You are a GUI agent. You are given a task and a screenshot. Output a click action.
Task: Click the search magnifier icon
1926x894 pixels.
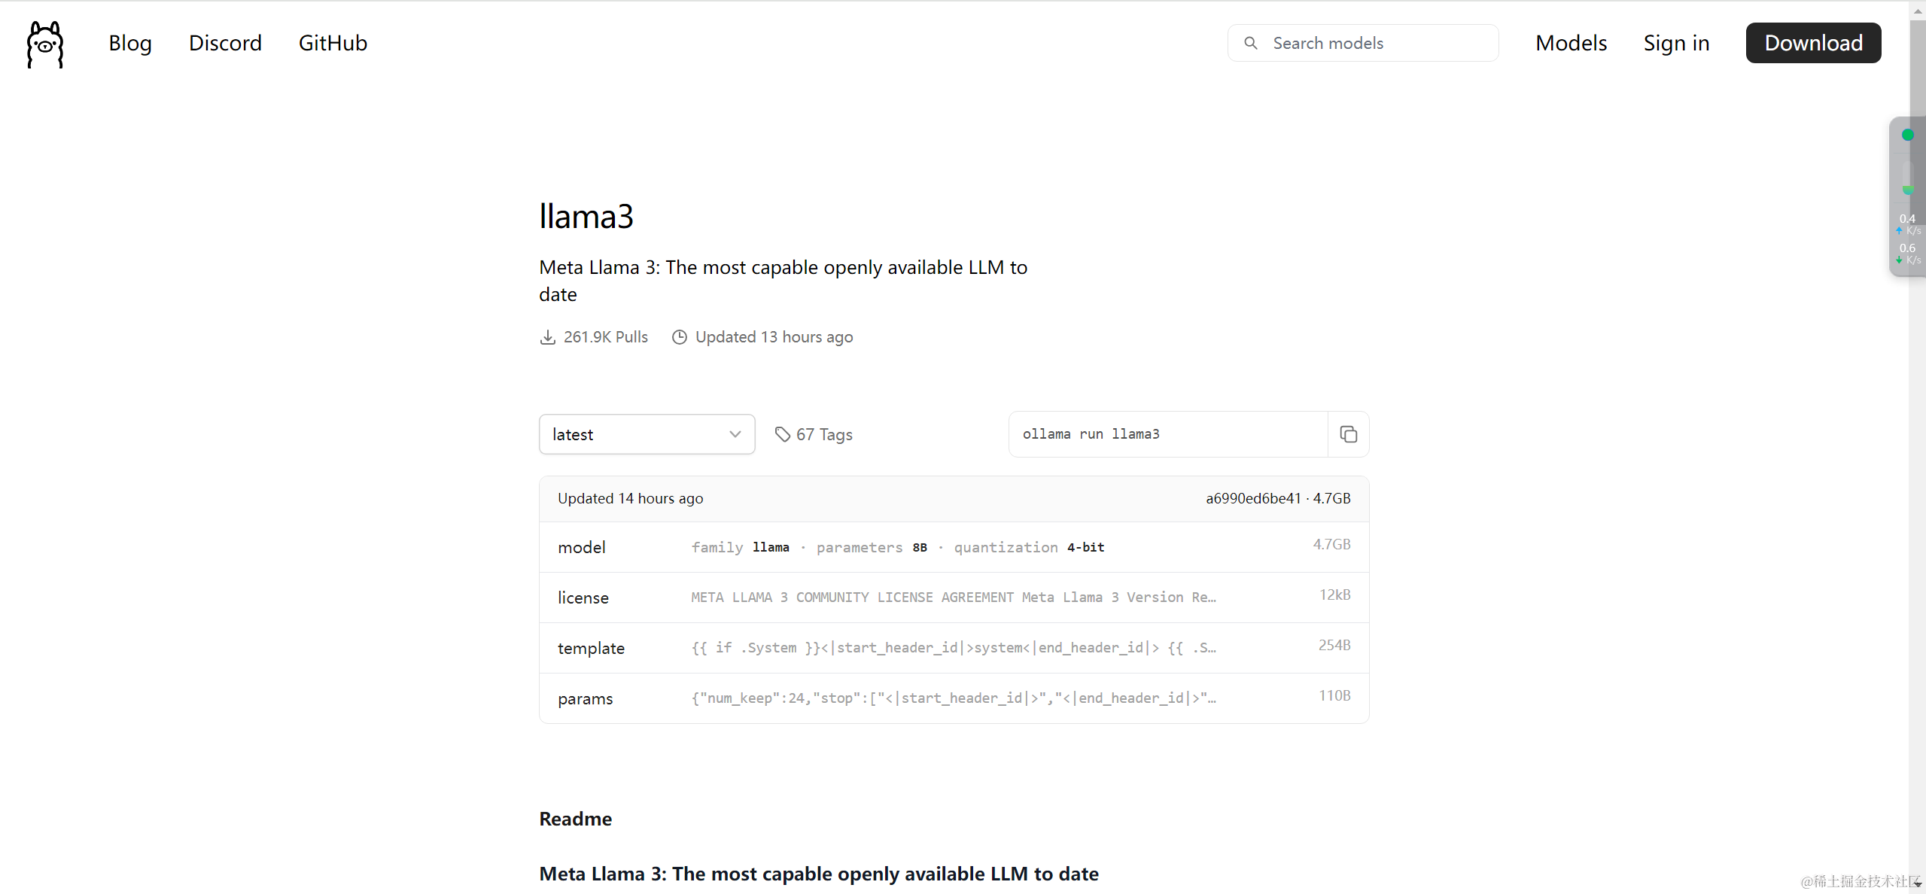pos(1250,43)
